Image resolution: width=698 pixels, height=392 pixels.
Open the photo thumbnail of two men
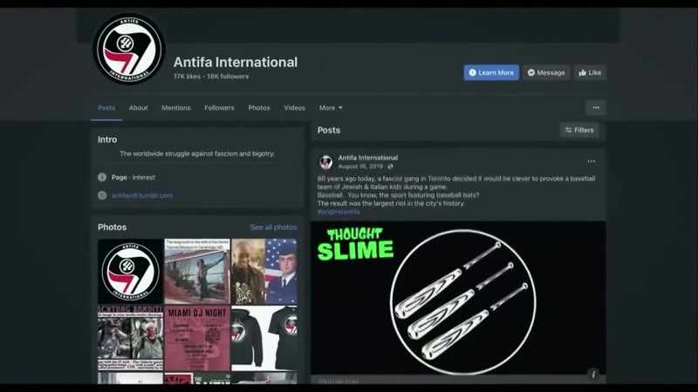click(x=130, y=338)
